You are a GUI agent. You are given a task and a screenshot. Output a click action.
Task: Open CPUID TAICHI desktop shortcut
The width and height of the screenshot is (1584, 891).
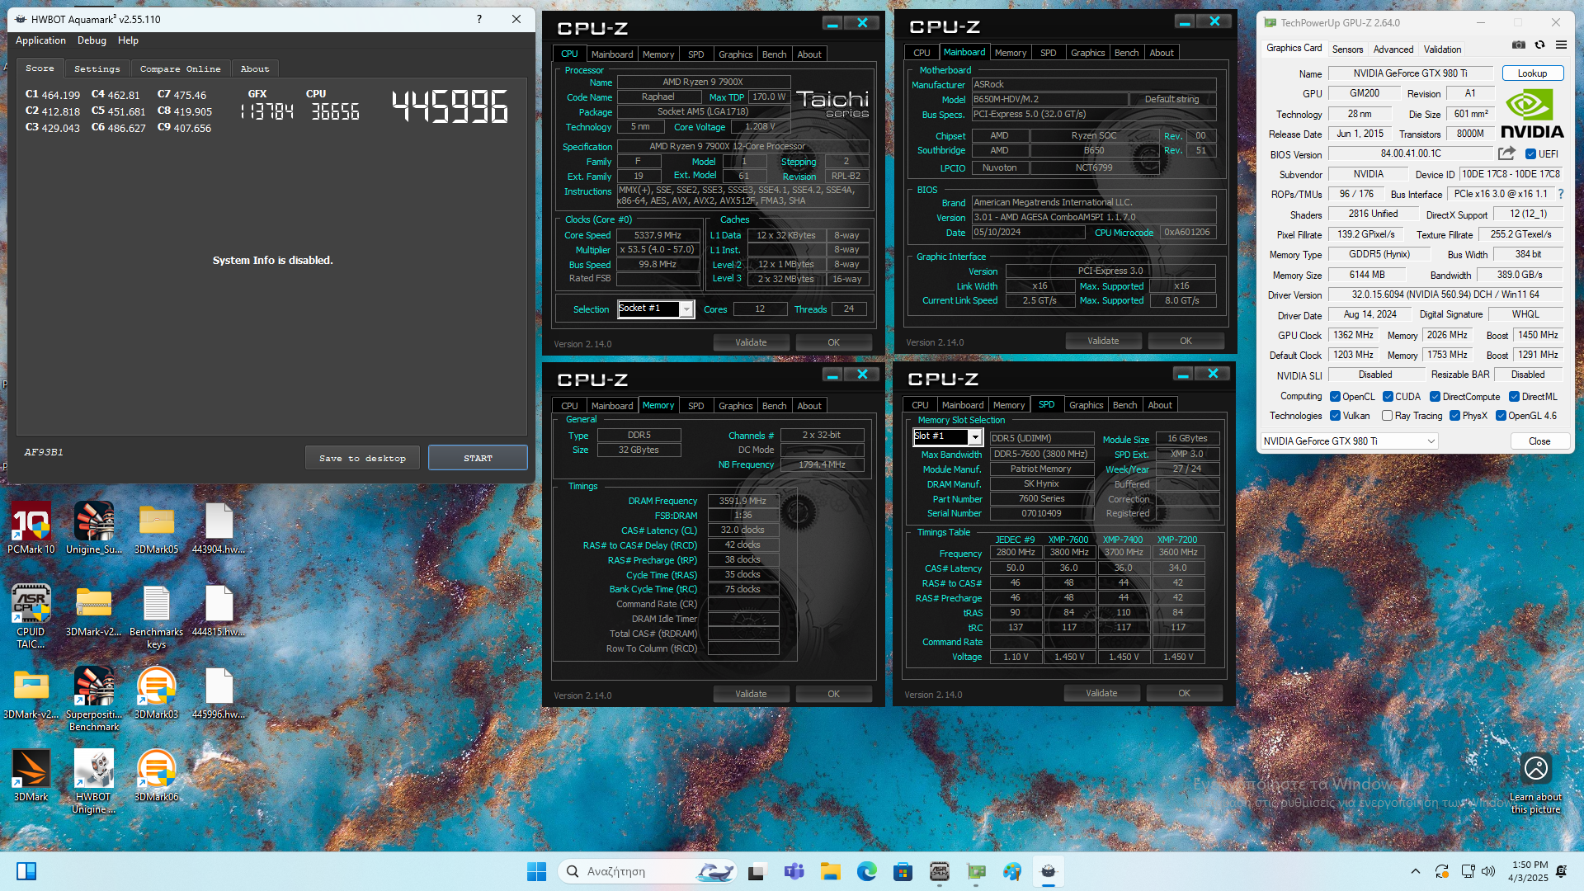point(31,616)
